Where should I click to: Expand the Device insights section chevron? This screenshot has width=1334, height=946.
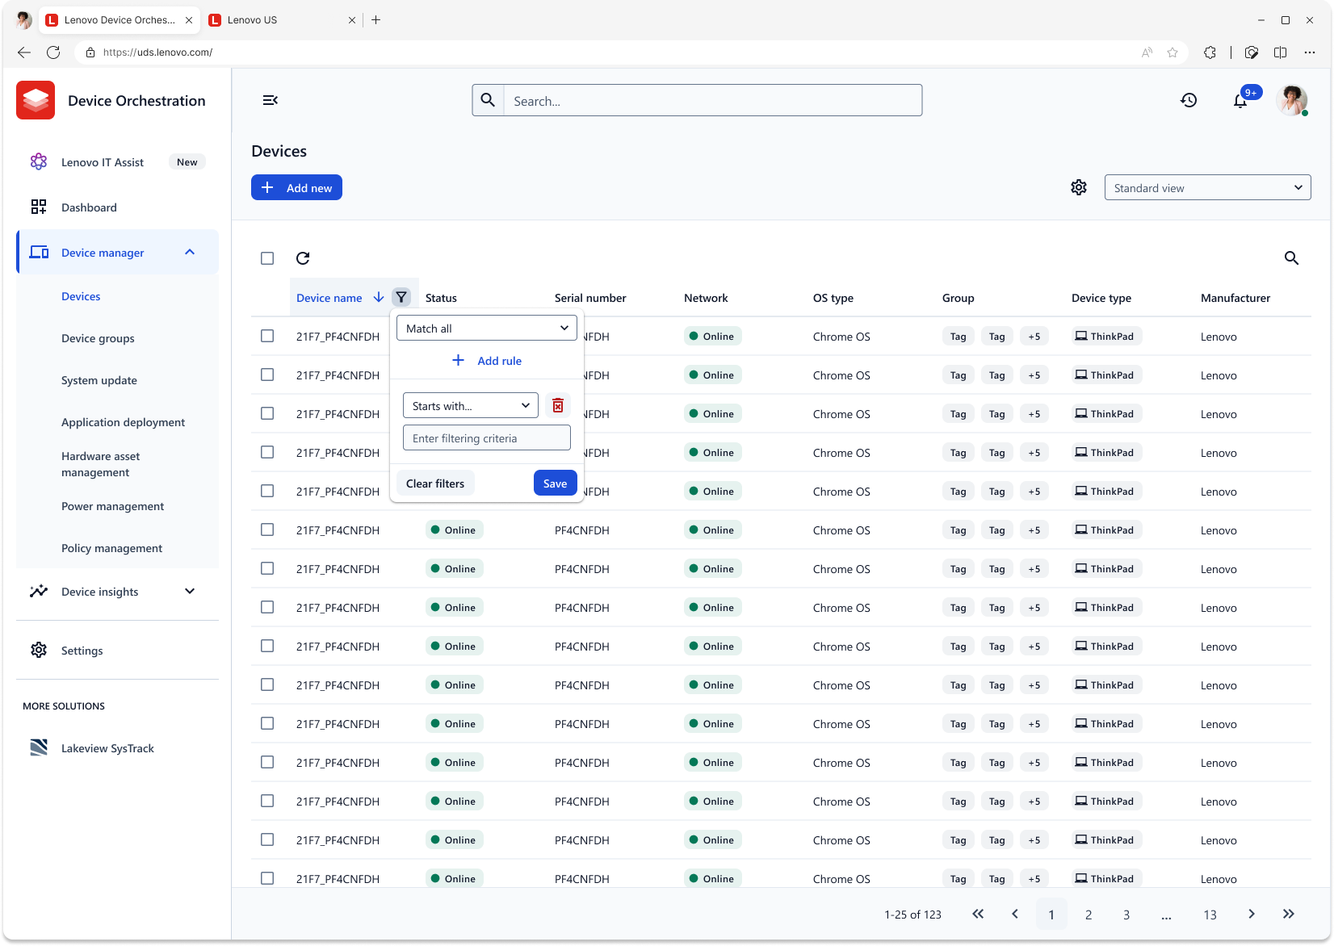click(190, 591)
